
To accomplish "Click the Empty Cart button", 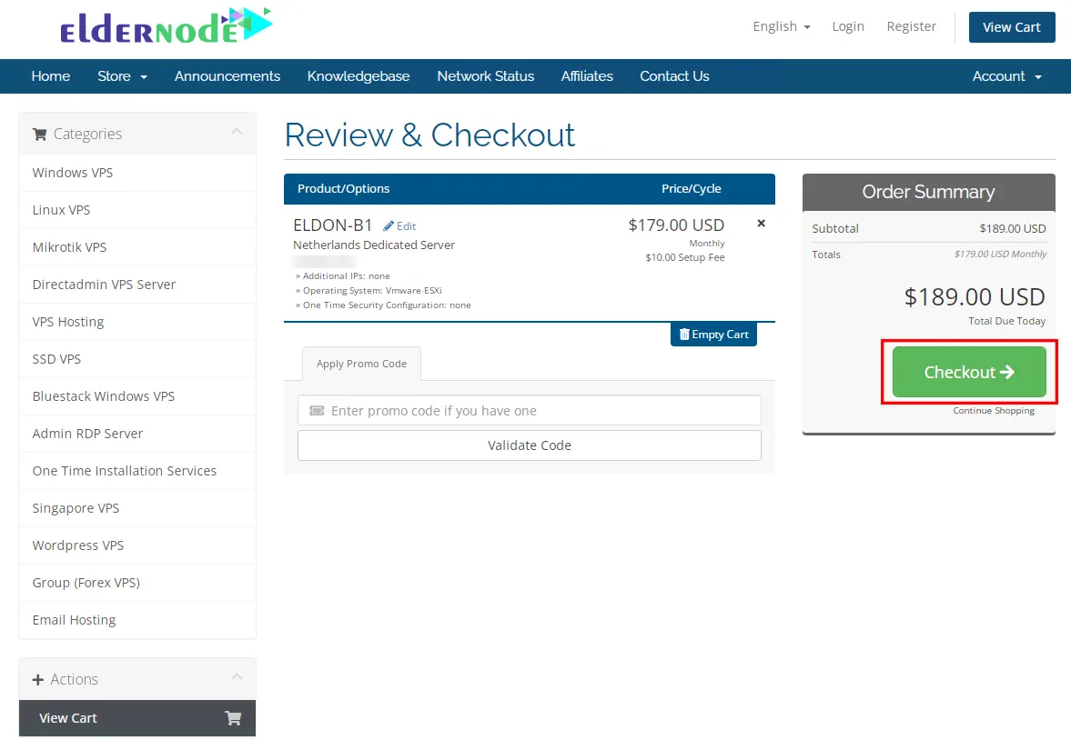I will 713,335.
